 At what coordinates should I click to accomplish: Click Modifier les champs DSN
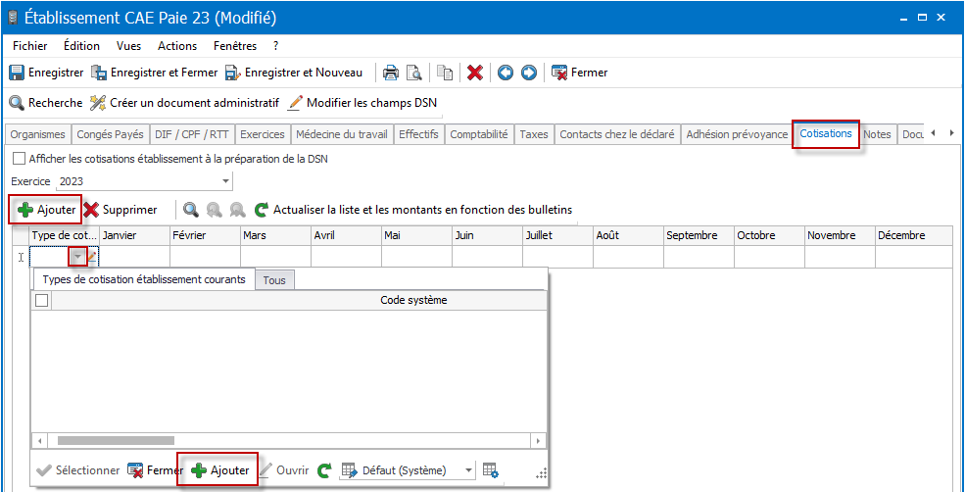(x=363, y=103)
